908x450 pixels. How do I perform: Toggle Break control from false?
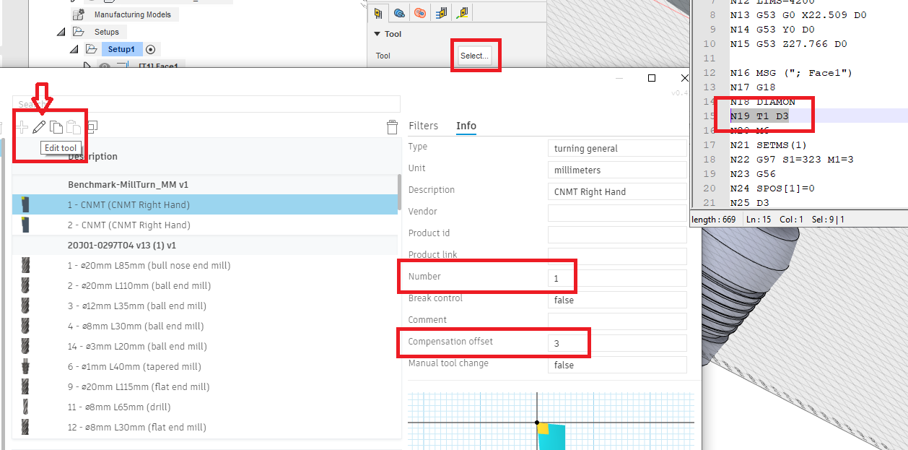616,299
